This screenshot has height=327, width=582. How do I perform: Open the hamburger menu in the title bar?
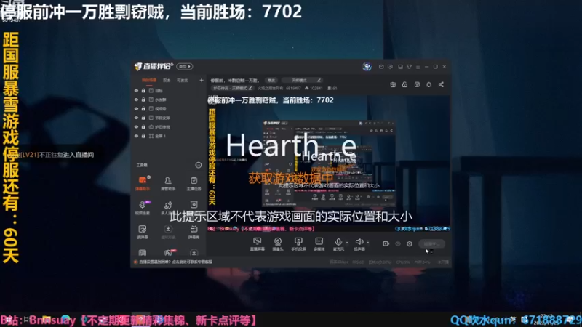pos(418,67)
